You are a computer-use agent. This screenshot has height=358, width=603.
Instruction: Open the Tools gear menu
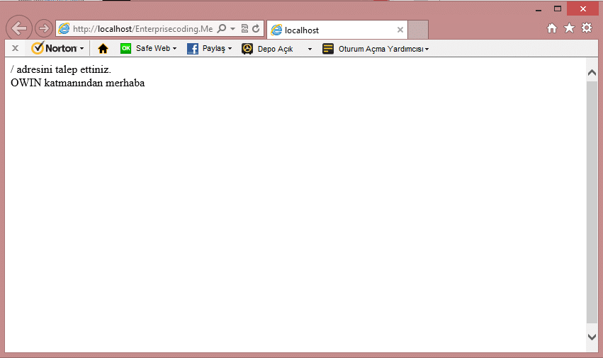coord(587,28)
